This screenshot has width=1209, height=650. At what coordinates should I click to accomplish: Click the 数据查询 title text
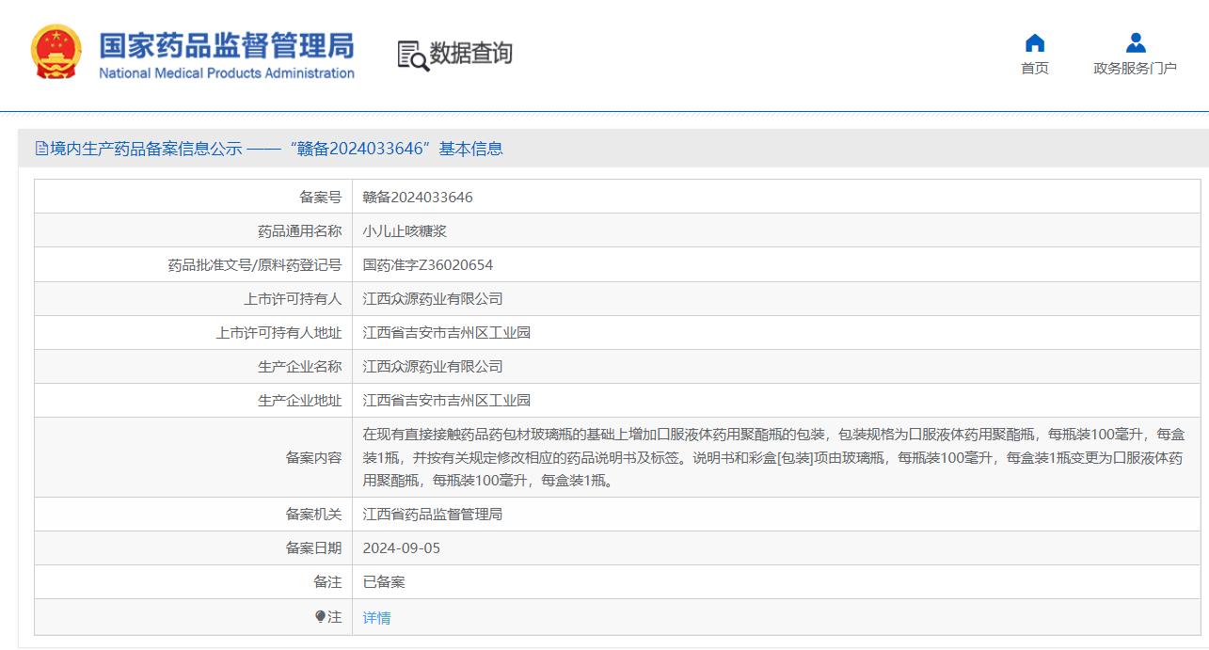470,54
